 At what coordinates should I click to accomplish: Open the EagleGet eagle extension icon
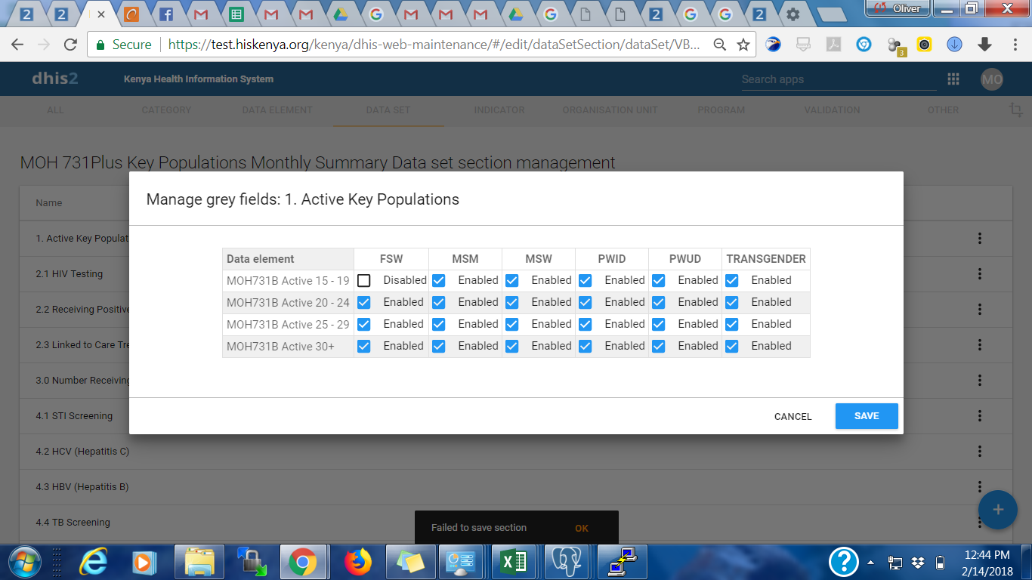click(x=773, y=45)
